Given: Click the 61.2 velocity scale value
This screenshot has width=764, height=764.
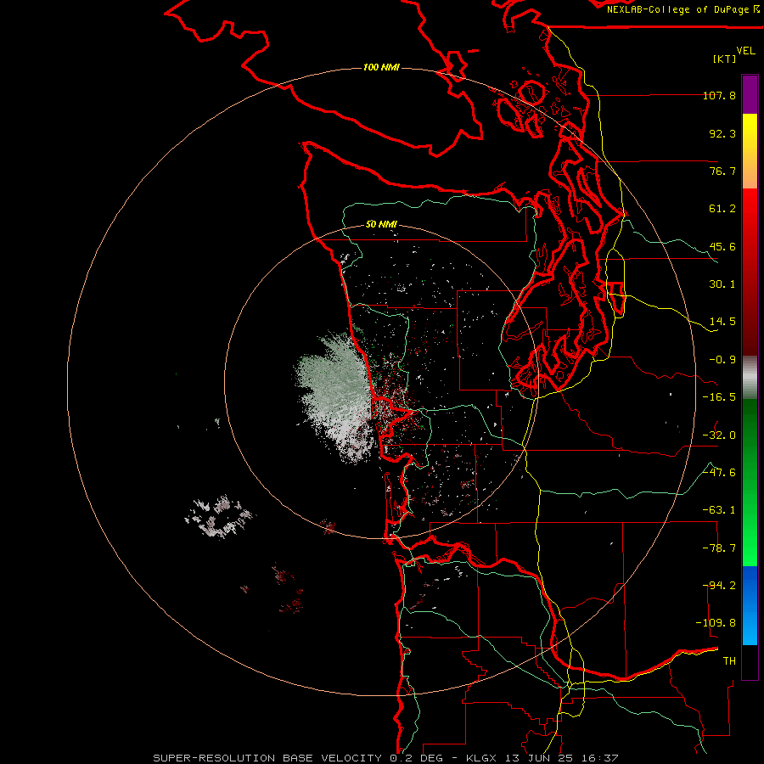Looking at the screenshot, I should pos(722,209).
